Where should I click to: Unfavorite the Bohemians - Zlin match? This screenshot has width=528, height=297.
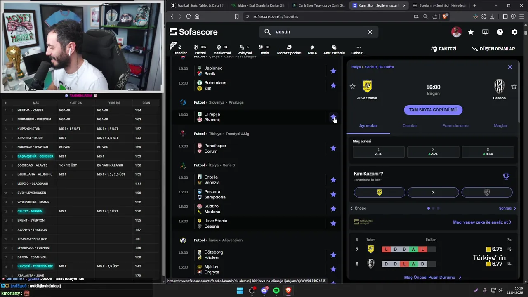pos(333,85)
